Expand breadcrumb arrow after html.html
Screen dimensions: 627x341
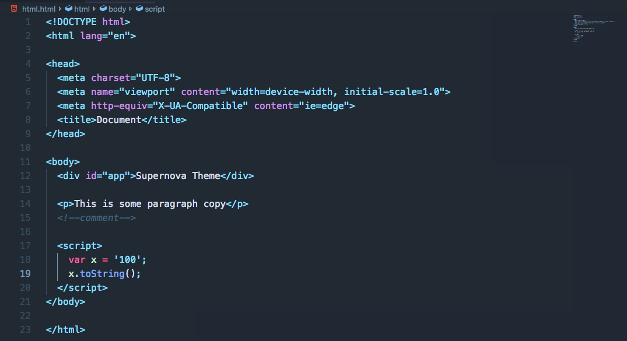pyautogui.click(x=60, y=8)
